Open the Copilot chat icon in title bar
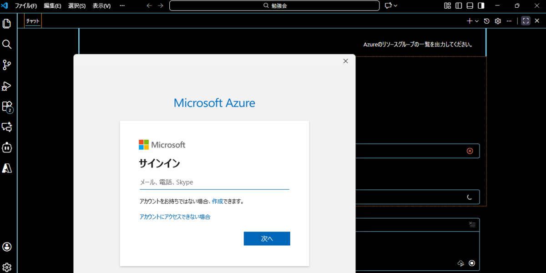The height and width of the screenshot is (273, 546). 388,5
